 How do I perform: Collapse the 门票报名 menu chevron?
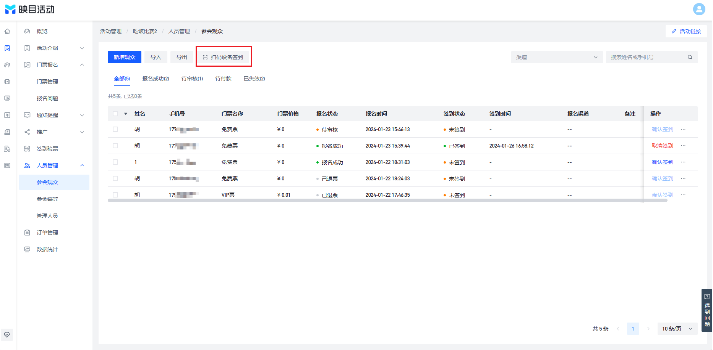[x=82, y=65]
